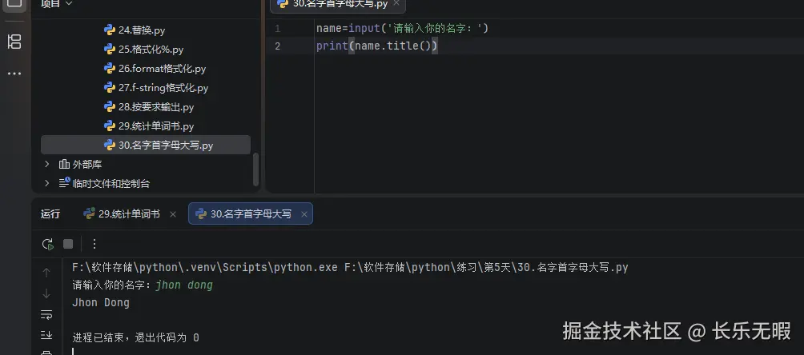Click the Python icon of 24.替换.py
The width and height of the screenshot is (804, 355).
coord(109,30)
